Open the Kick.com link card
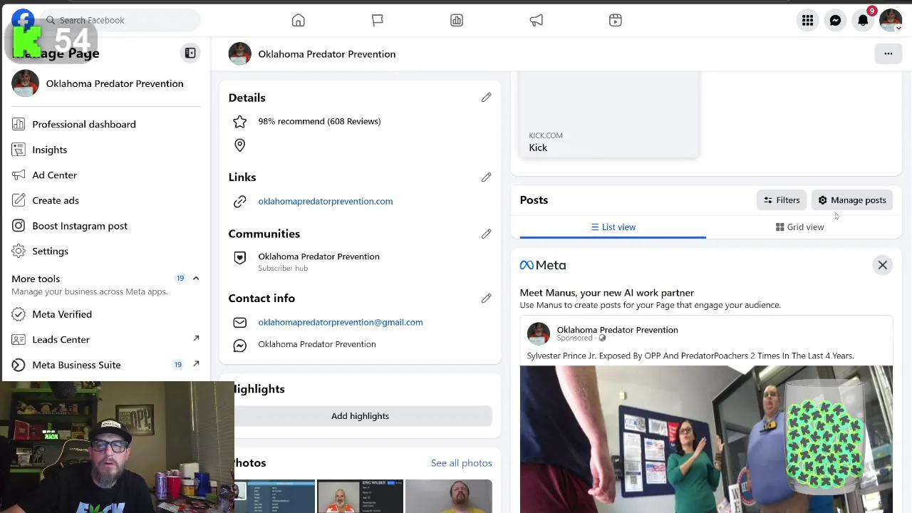The height and width of the screenshot is (513, 912). tap(609, 114)
